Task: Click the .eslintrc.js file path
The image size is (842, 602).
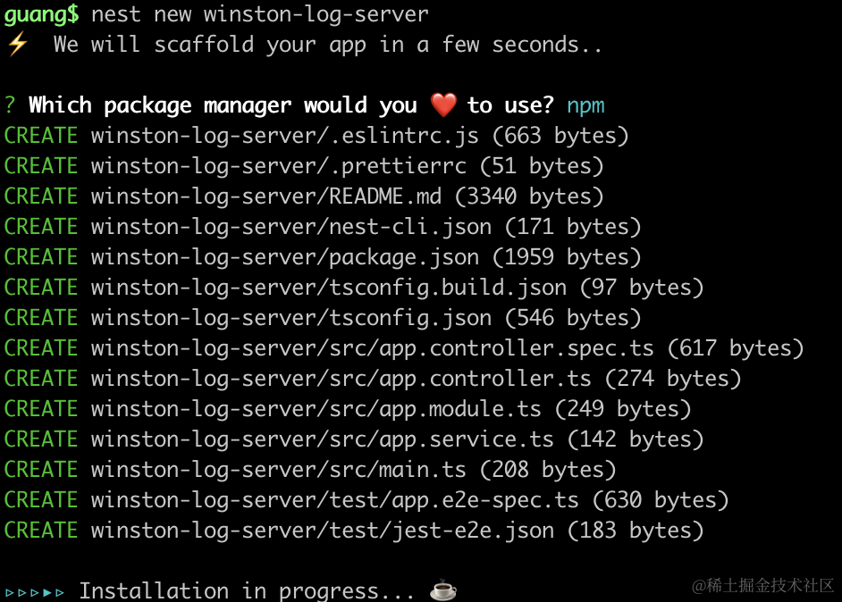Action: click(284, 136)
